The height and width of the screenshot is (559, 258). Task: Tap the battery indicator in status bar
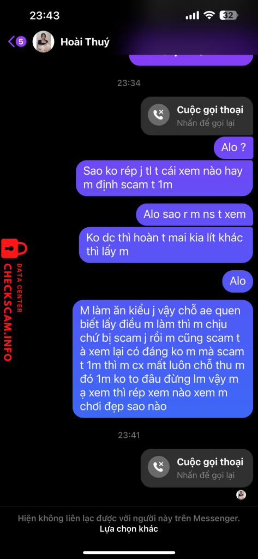tap(229, 15)
